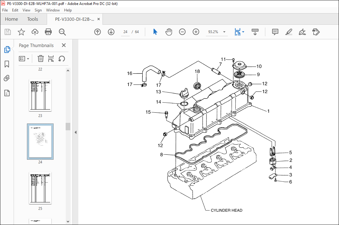Click the Save file icon

tap(8, 32)
